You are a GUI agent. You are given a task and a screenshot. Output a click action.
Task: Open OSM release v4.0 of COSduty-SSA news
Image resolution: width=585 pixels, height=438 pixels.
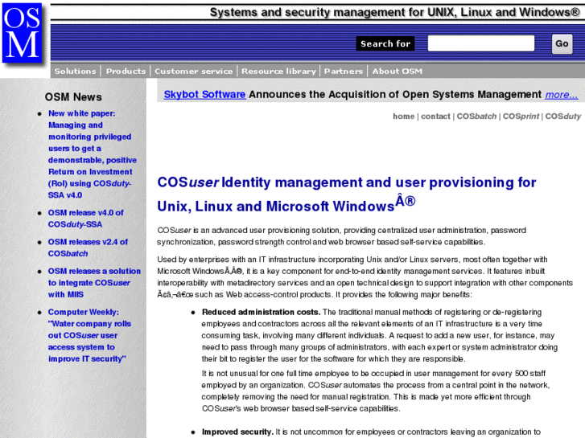point(85,219)
